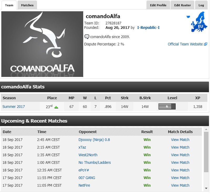Click the EU region map icon
The image size is (210, 194).
pos(197,22)
